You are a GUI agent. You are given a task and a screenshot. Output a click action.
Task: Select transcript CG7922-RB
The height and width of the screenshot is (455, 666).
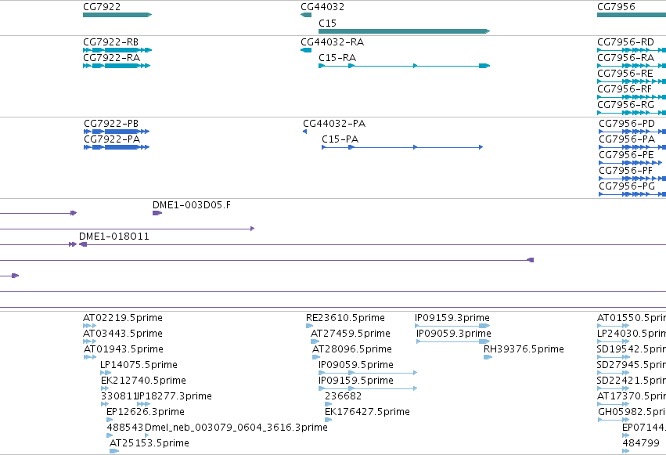(110, 42)
